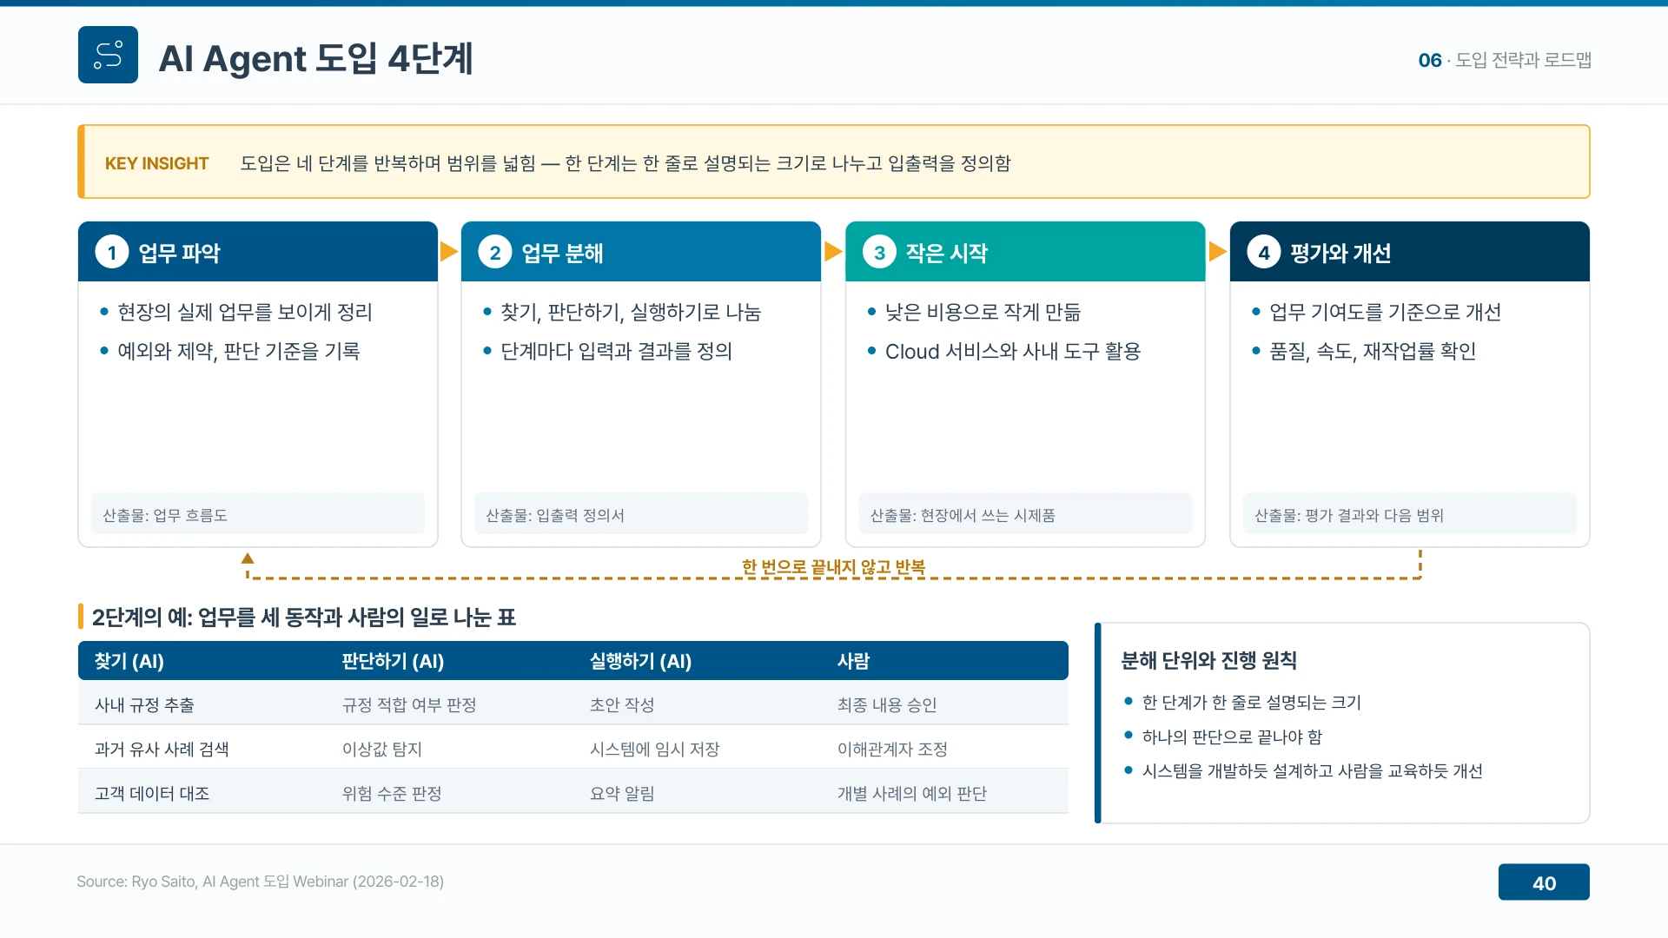1668x938 pixels.
Task: Click the '산출물: 현장에서 쓰는 시제품' box
Action: [x=1025, y=514]
